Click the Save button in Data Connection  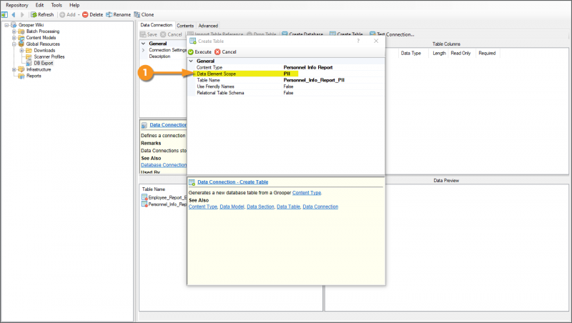point(149,34)
